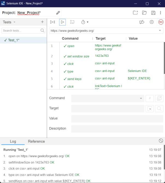Toggle the disable breakpoints icon
Image resolution: width=165 pixels, height=183 pixels.
click(x=142, y=22)
